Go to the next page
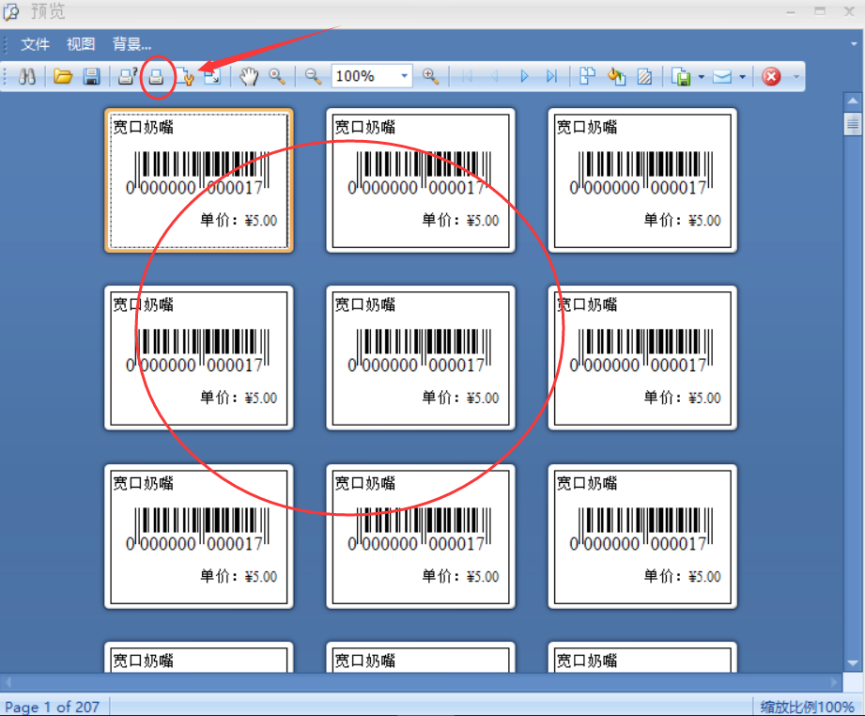The width and height of the screenshot is (865, 716). (x=524, y=77)
